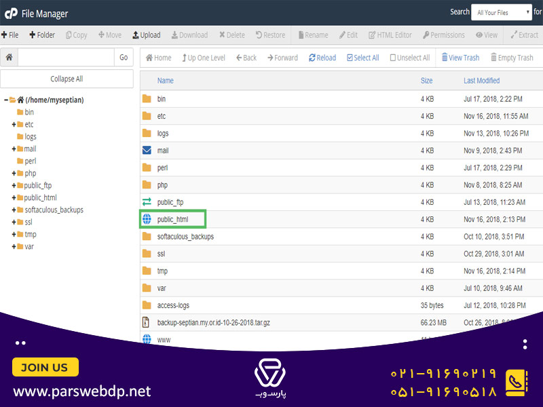The width and height of the screenshot is (543, 407).
Task: Select softaculous_backups in file list
Action: (341, 236)
